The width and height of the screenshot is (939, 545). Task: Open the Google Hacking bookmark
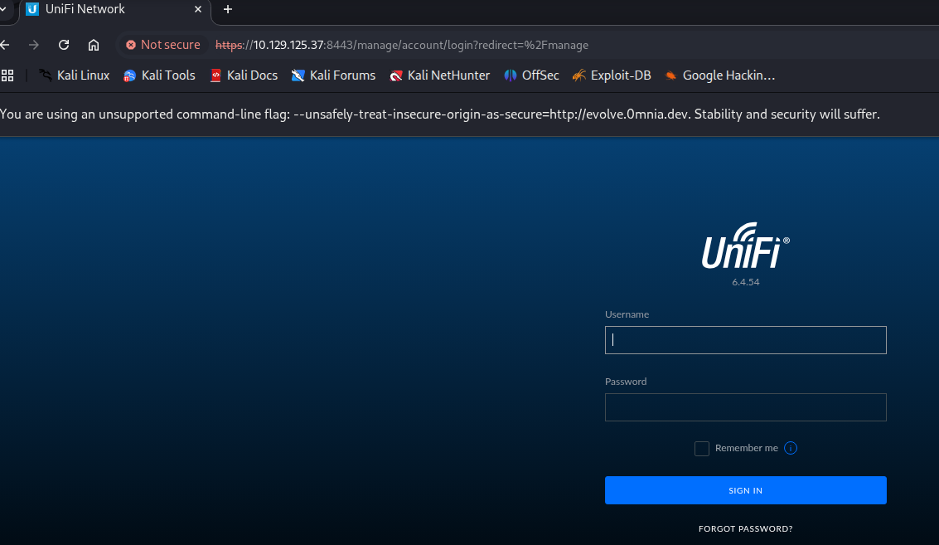click(x=720, y=75)
